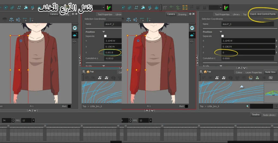Image resolution: width=278 pixels, height=143 pixels.
Task: Click the orange bounding-box icon in top toolbar
Action: pyautogui.click(x=185, y=7)
